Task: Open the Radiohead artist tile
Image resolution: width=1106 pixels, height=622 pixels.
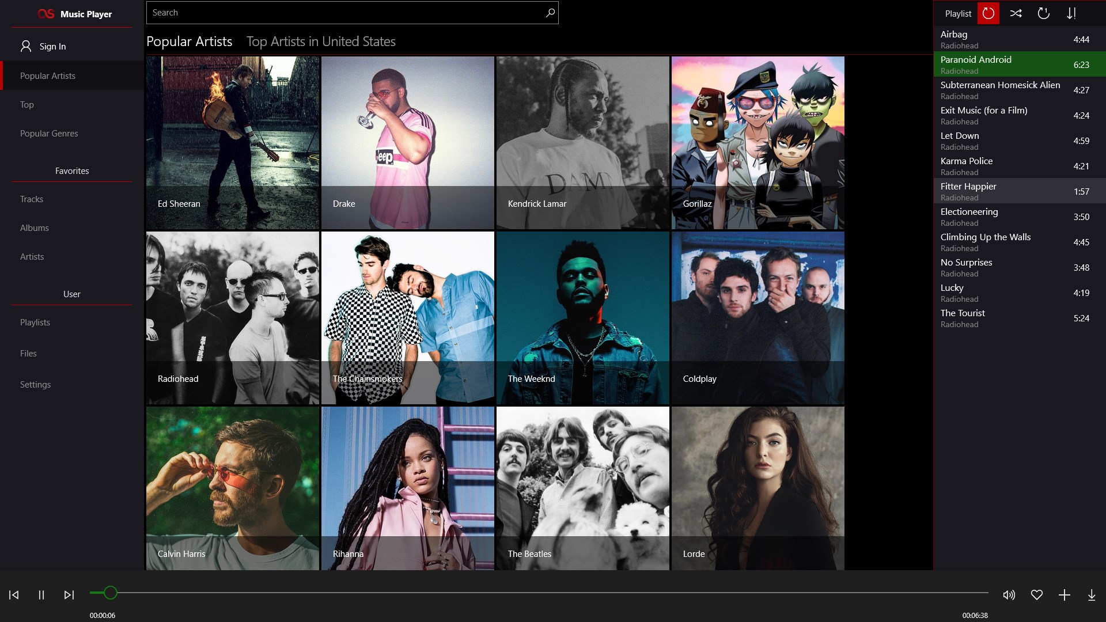Action: coord(233,317)
